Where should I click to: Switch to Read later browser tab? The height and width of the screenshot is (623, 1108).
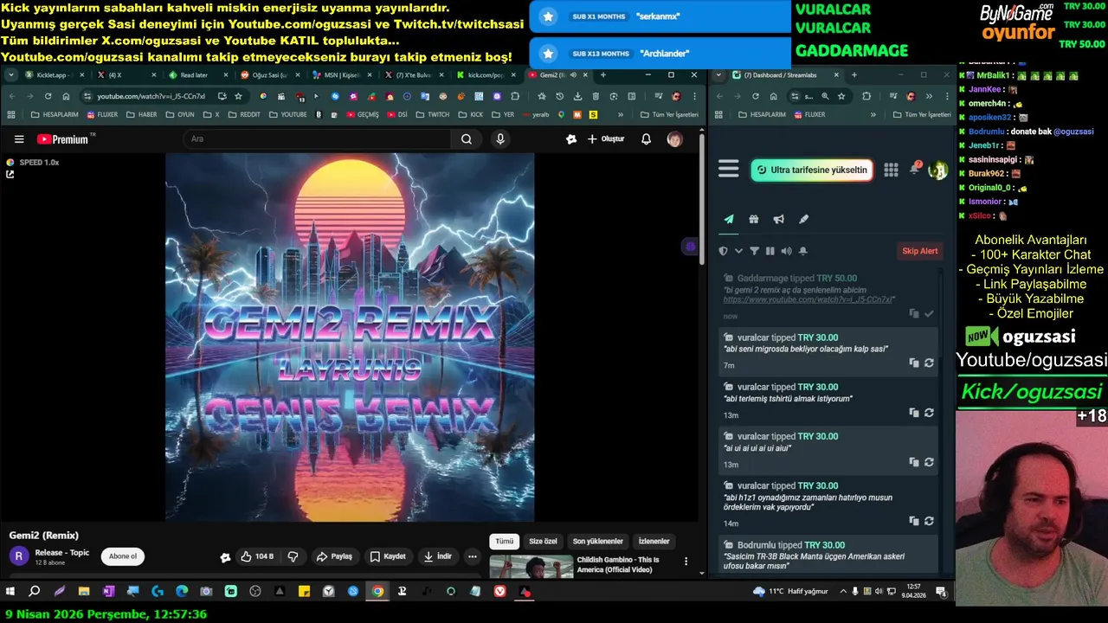198,75
